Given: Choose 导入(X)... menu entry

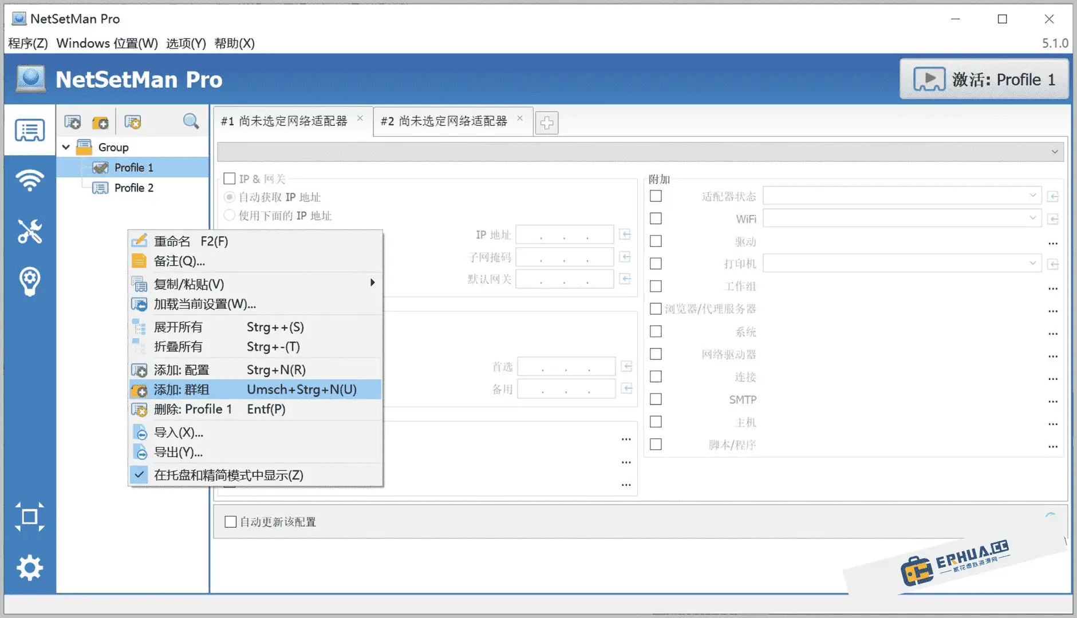Looking at the screenshot, I should [x=255, y=433].
